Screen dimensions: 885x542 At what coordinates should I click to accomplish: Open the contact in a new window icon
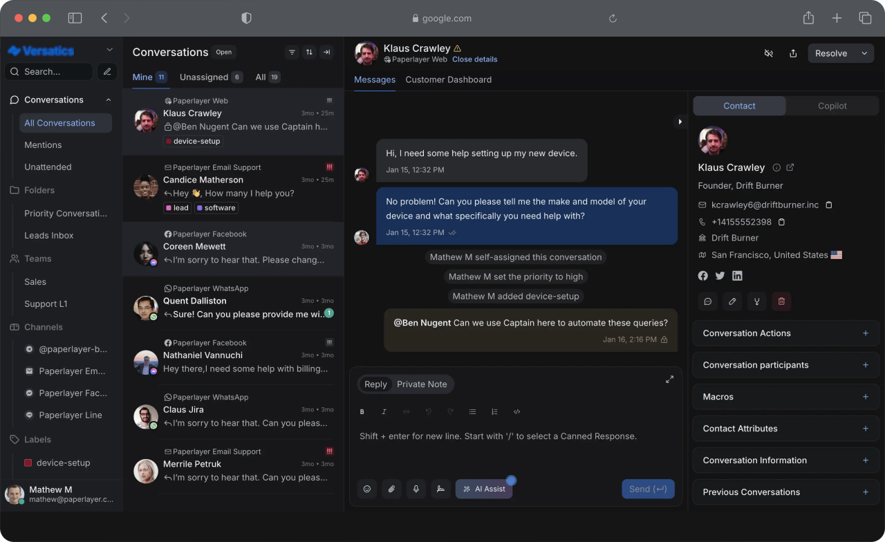point(790,167)
